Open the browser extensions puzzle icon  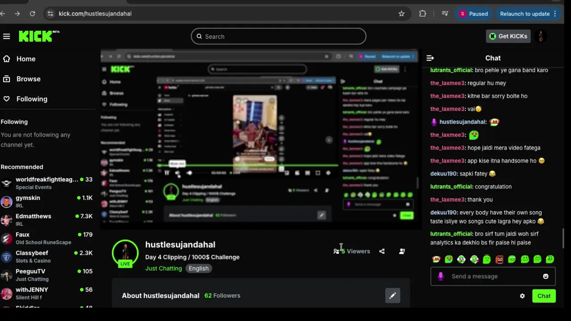[x=422, y=14]
